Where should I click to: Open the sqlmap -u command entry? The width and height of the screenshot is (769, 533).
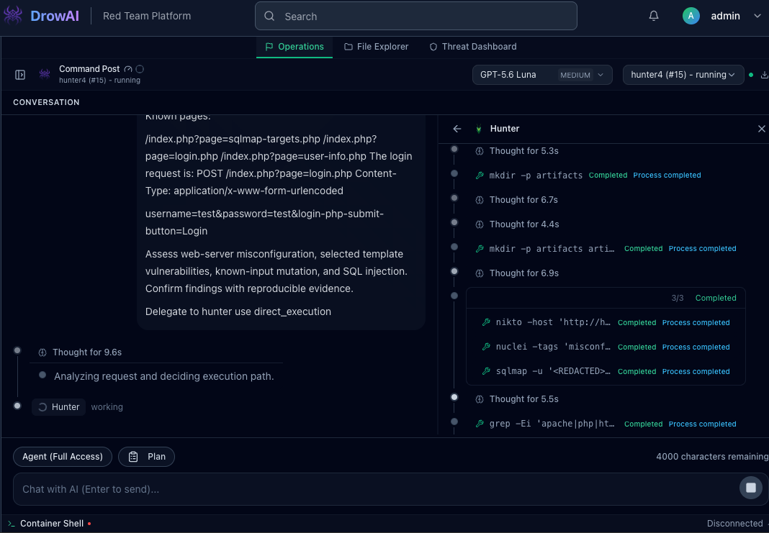553,371
